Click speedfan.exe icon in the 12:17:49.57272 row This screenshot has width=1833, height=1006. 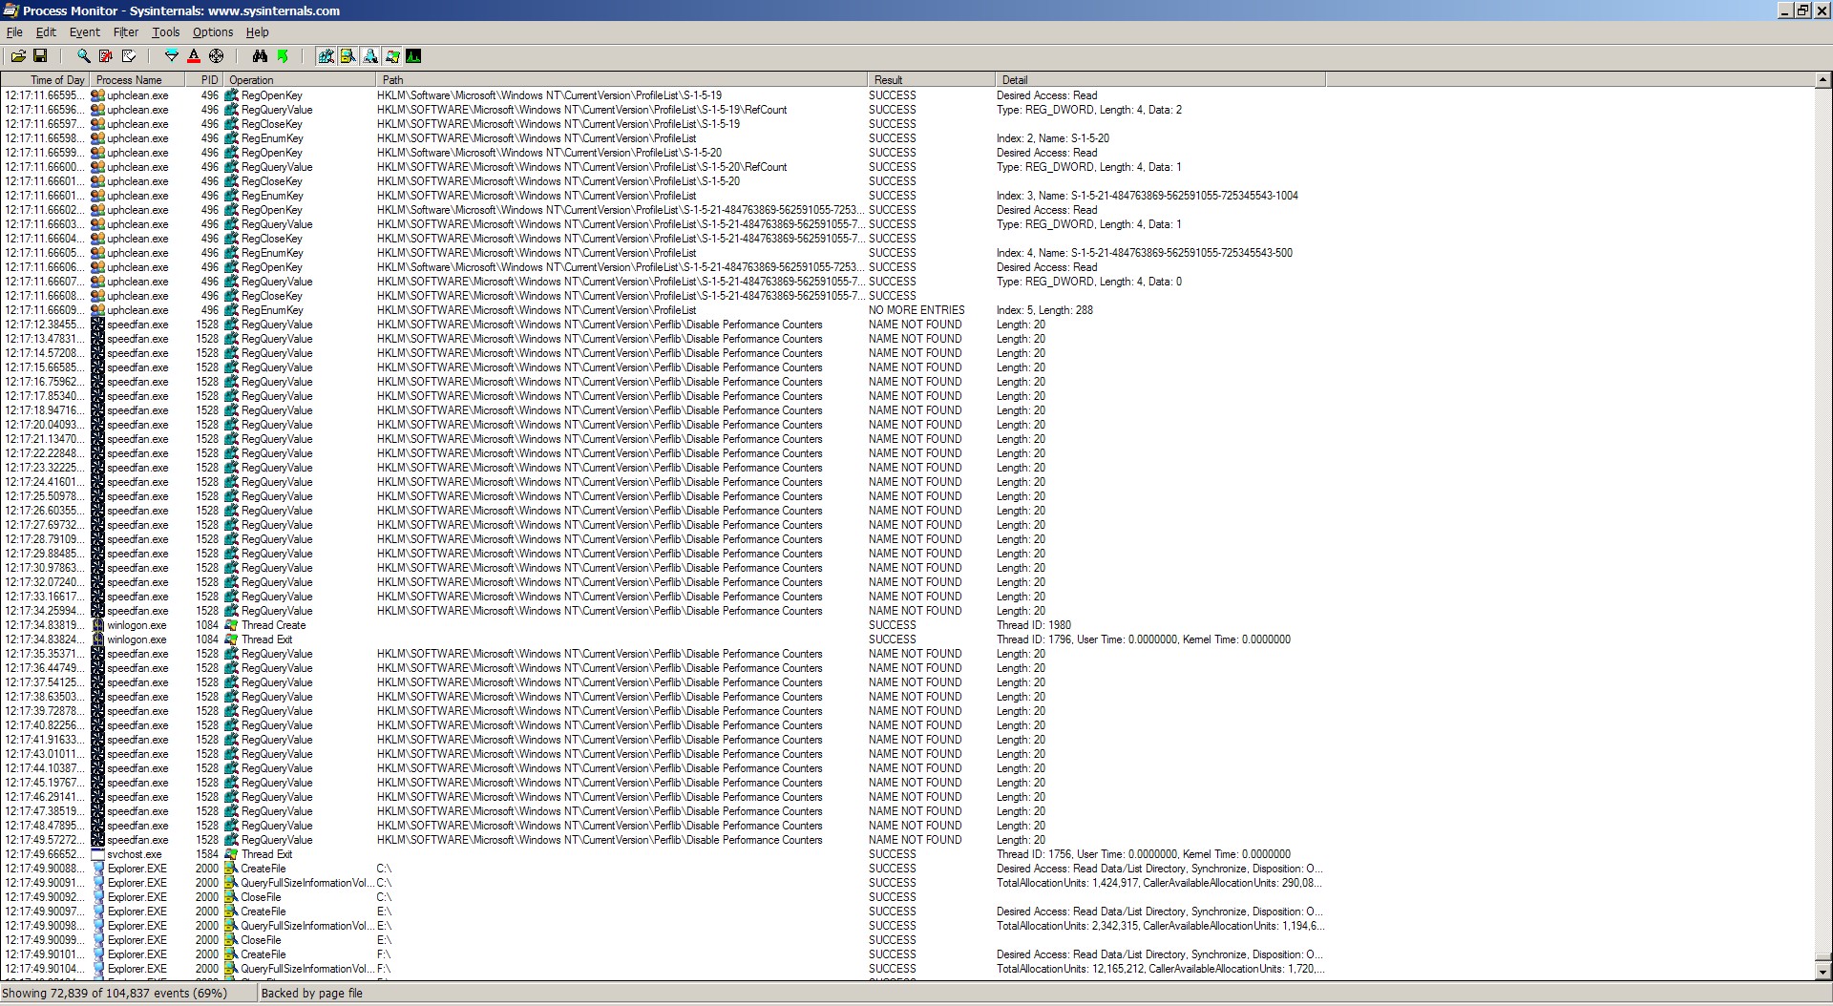pyautogui.click(x=97, y=840)
